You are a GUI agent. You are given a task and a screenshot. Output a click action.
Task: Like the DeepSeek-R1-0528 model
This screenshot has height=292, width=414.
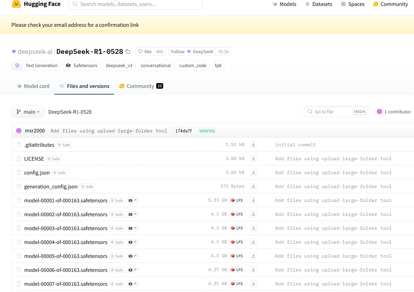[145, 52]
